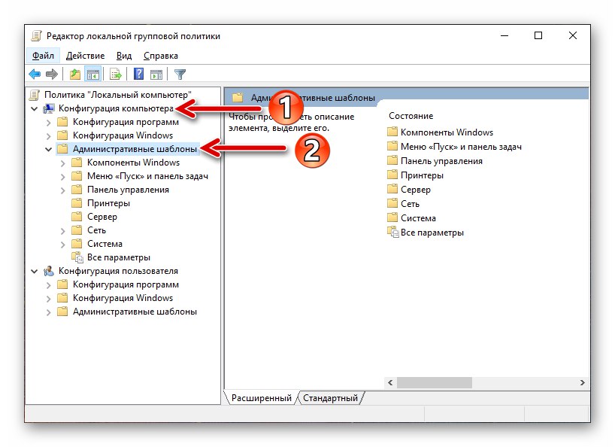Click the horizontal scrollbar thumb in right pane
The height and width of the screenshot is (447, 615).
pos(435,382)
